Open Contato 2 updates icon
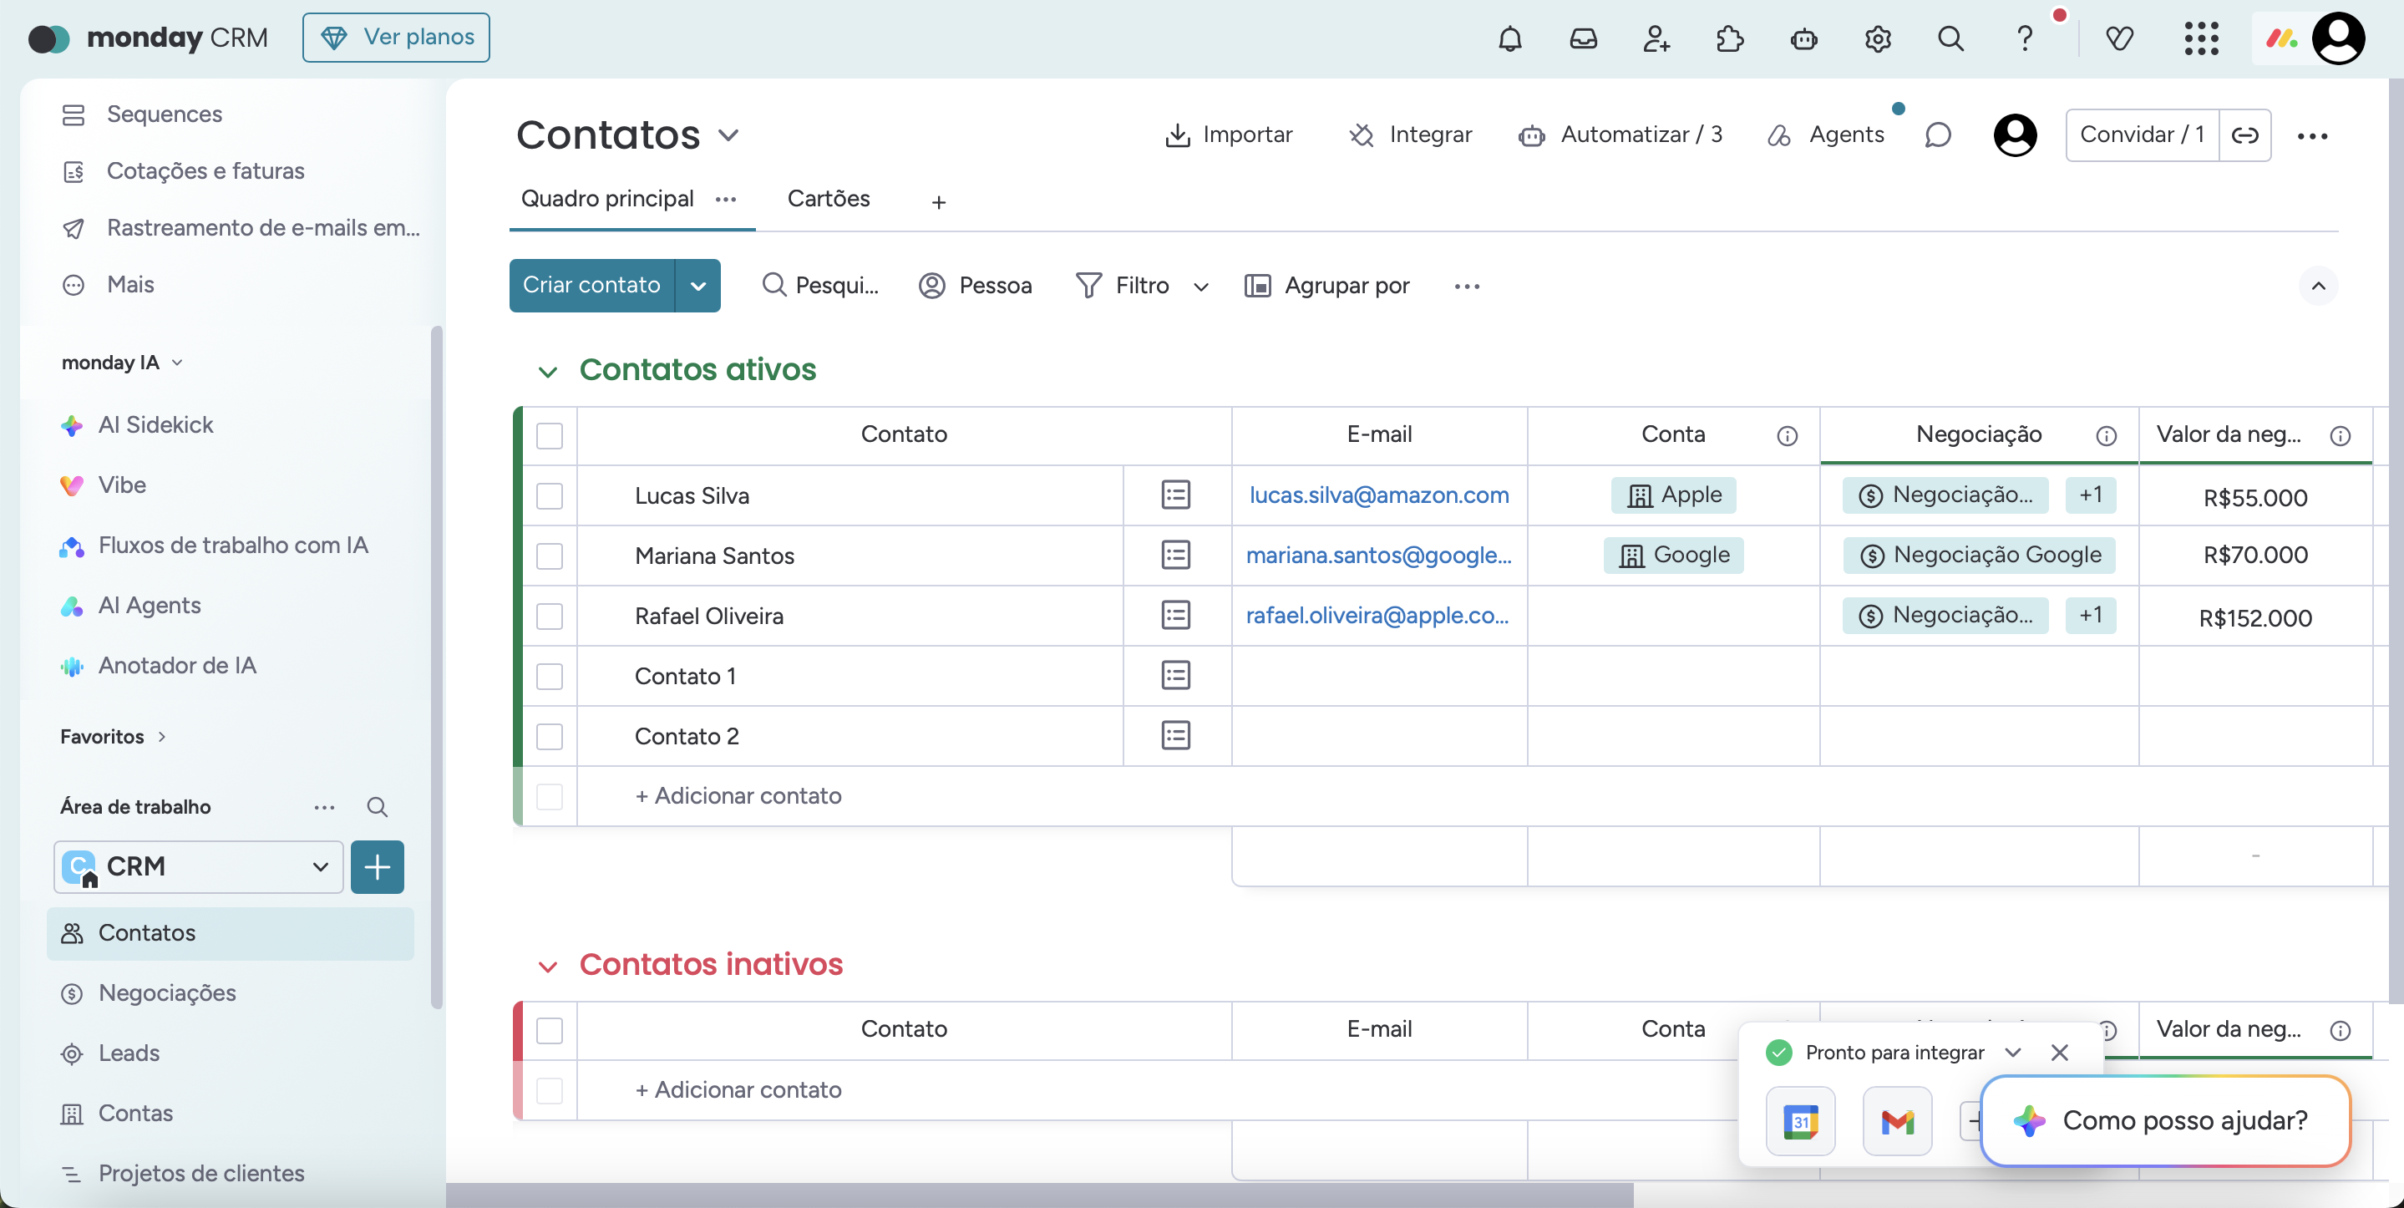This screenshot has width=2404, height=1208. pyautogui.click(x=1176, y=736)
